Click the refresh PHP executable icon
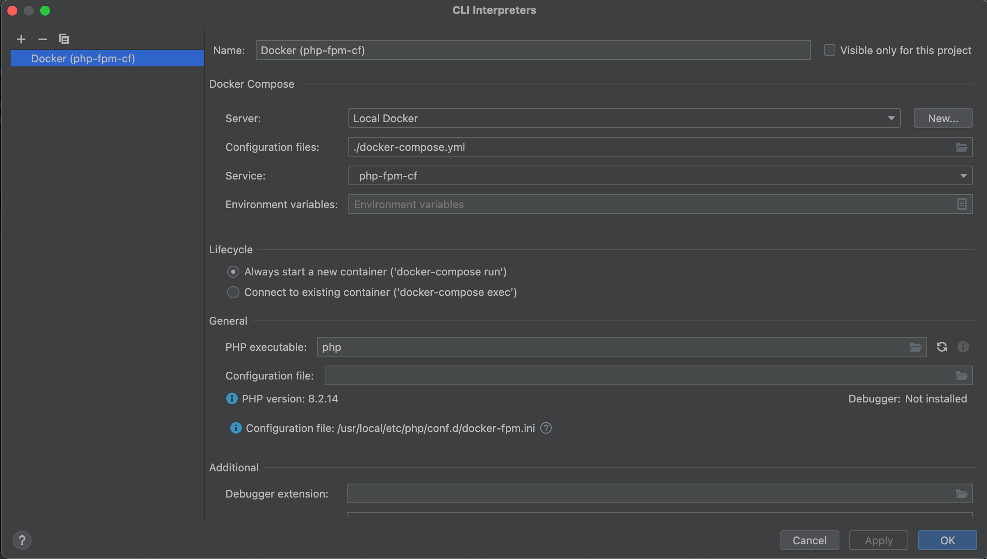987x559 pixels. point(942,346)
